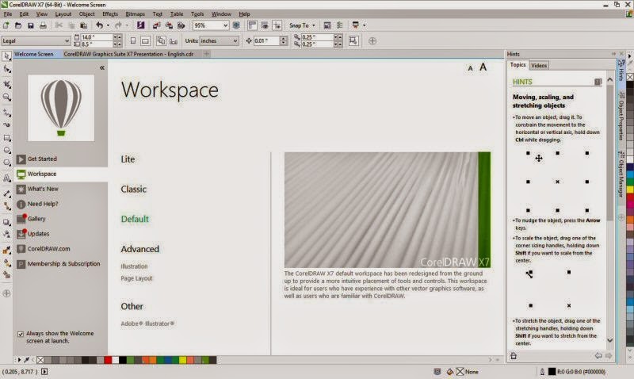Choose the Page Layout workspace
The height and width of the screenshot is (379, 634).
click(x=136, y=278)
